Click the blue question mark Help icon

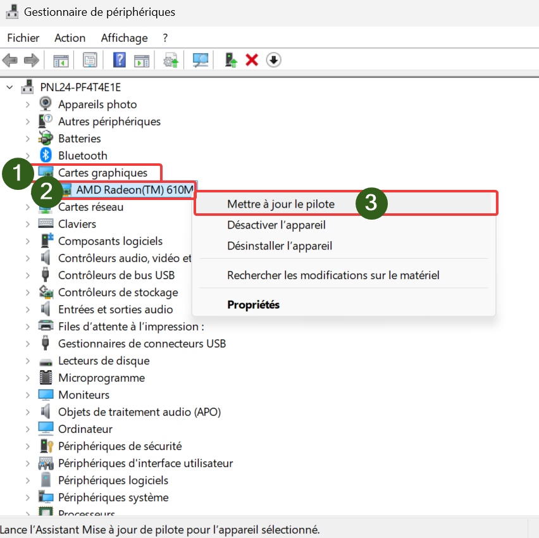pyautogui.click(x=119, y=60)
